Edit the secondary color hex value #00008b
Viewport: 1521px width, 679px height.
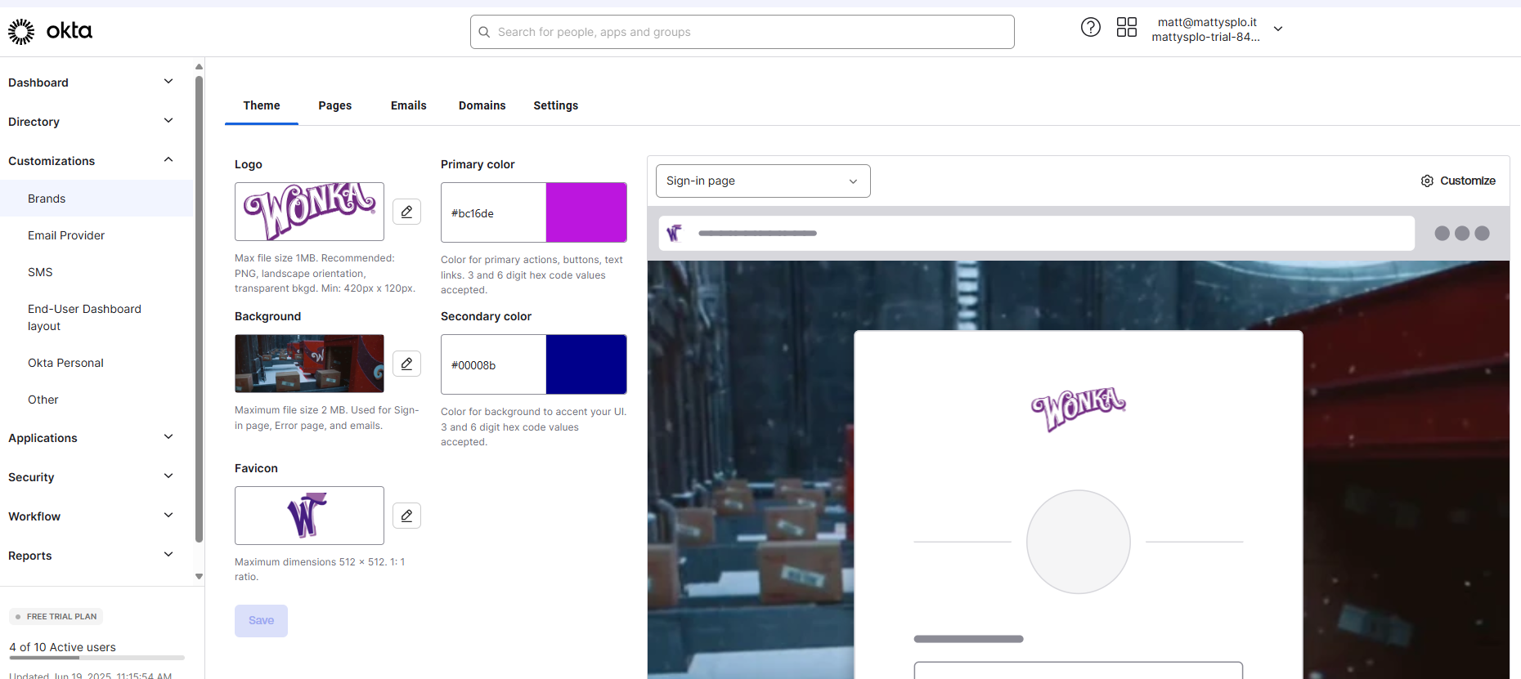tap(493, 365)
